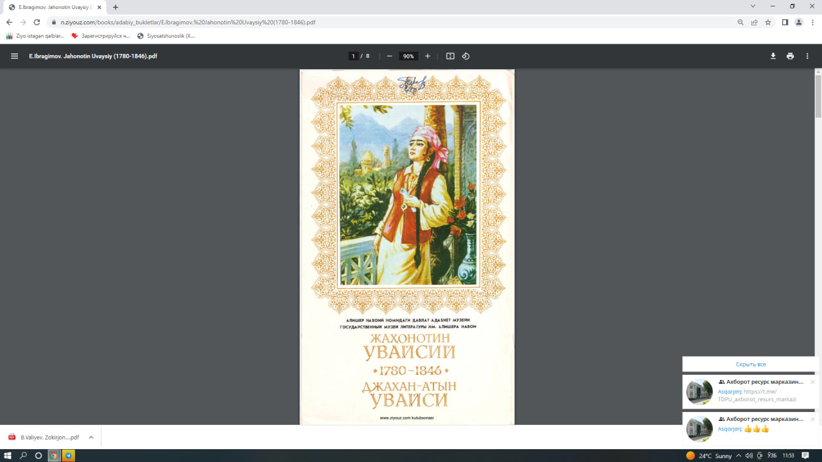Image resolution: width=822 pixels, height=462 pixels.
Task: Click the fit to page icon
Action: [450, 56]
